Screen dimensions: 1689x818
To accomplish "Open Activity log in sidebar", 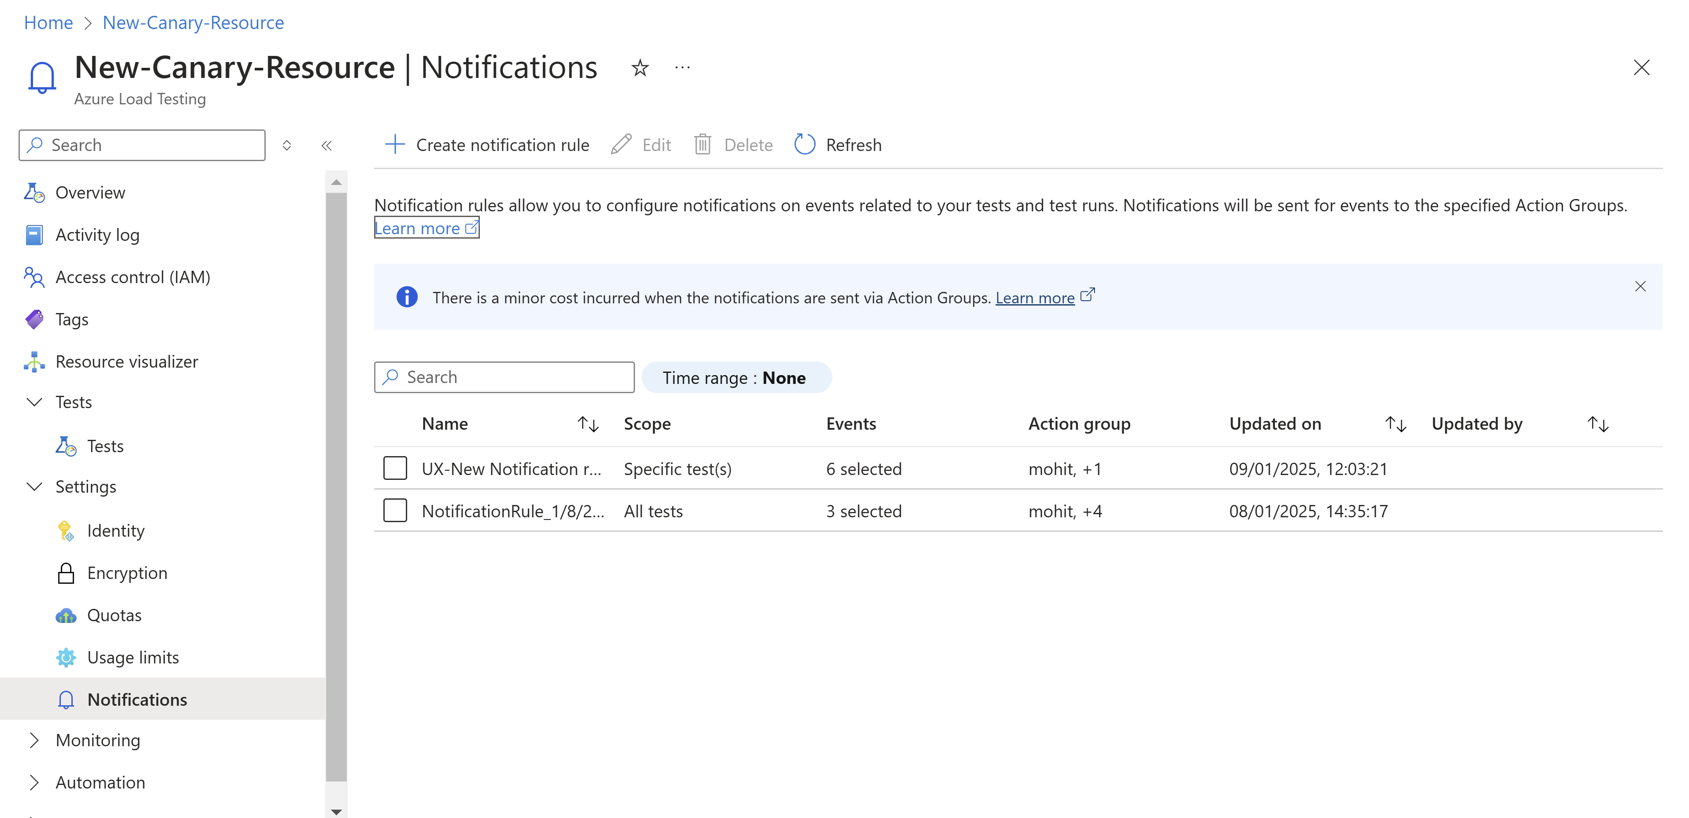I will point(97,235).
